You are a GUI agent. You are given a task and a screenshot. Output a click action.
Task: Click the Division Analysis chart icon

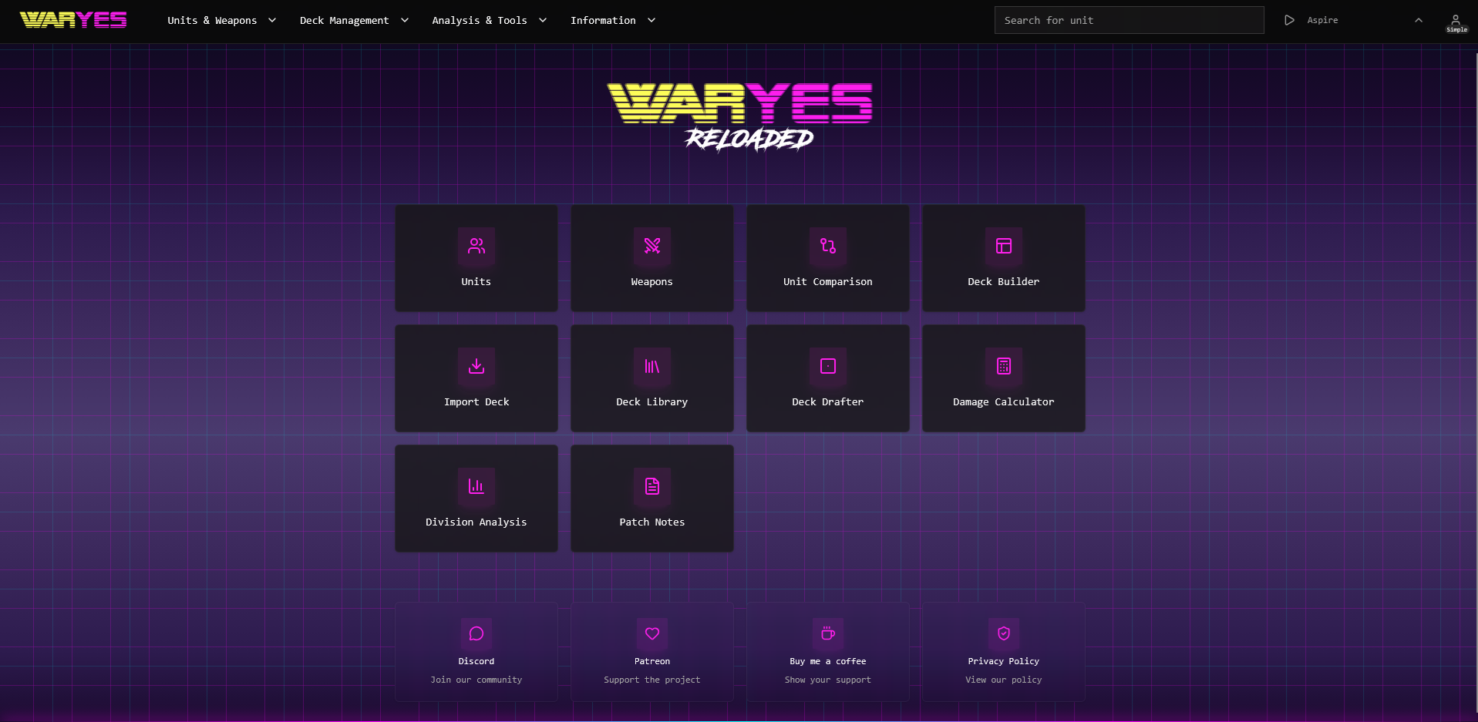click(476, 486)
